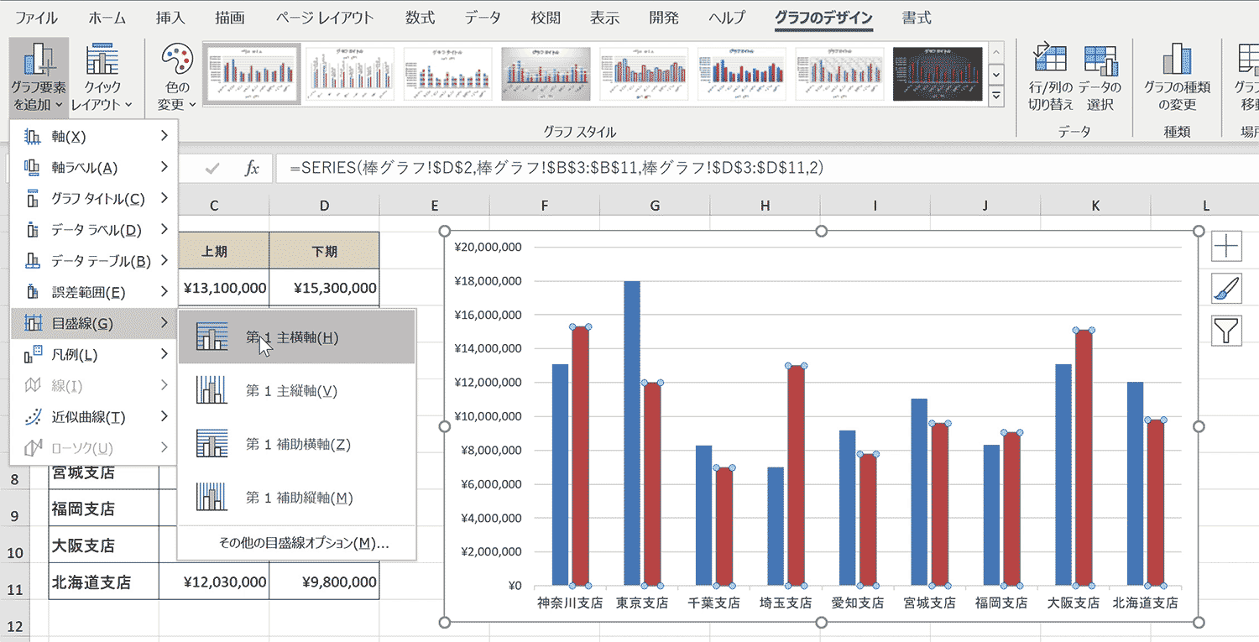Switch to the 書式 tab
Image resolution: width=1259 pixels, height=642 pixels.
tap(917, 18)
